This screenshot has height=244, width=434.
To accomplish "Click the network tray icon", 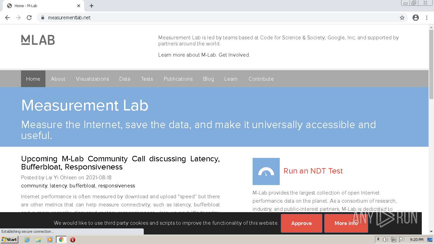I will (394, 240).
